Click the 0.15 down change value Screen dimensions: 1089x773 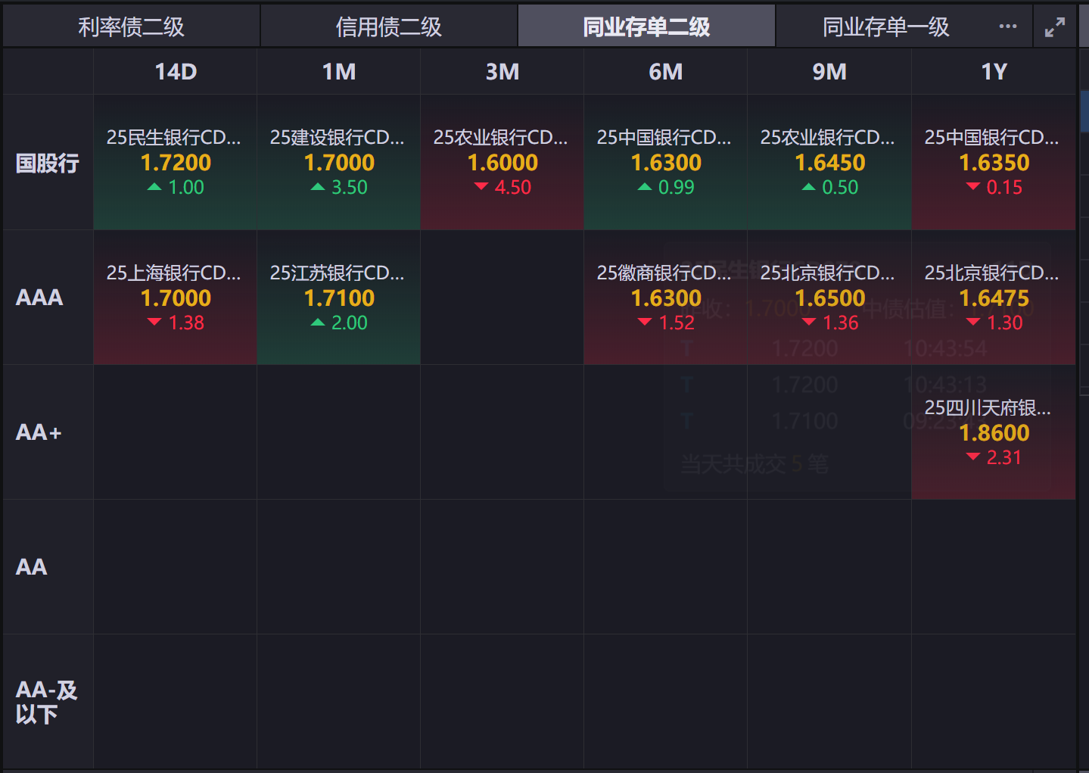click(1004, 187)
